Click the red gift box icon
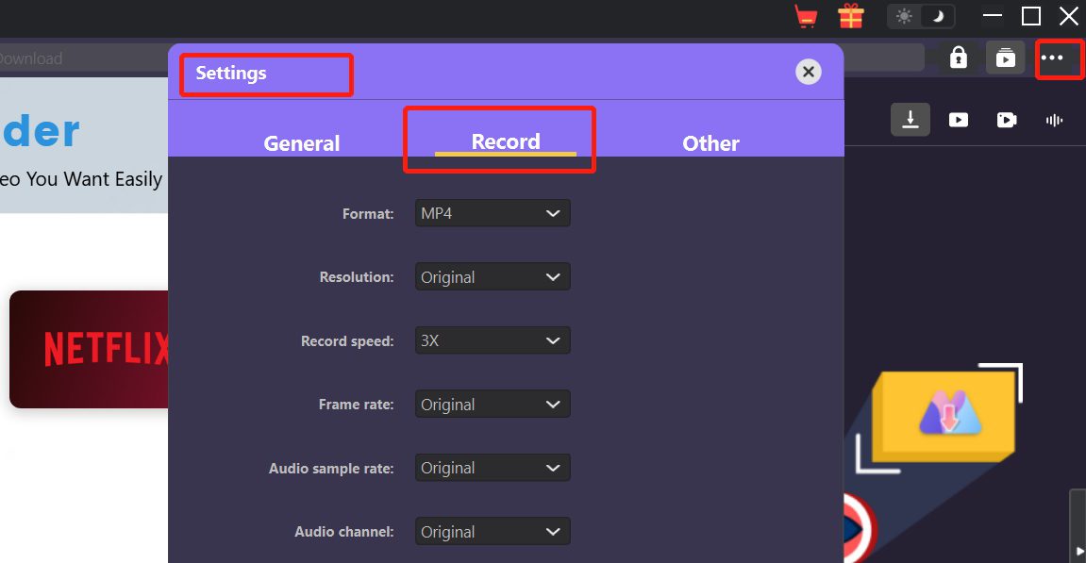This screenshot has height=563, width=1086. 851,16
